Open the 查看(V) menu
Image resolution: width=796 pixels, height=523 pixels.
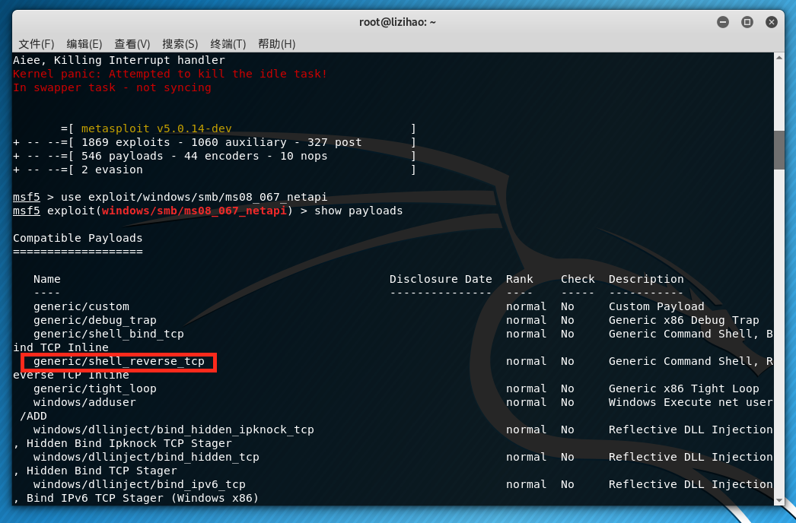132,44
